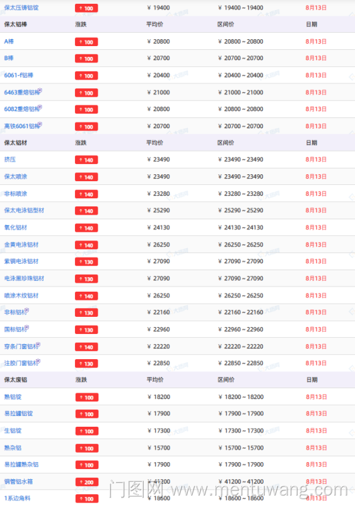Click the small icon after 穿条门窗铝材
This screenshot has width=355, height=505.
coord(38,344)
